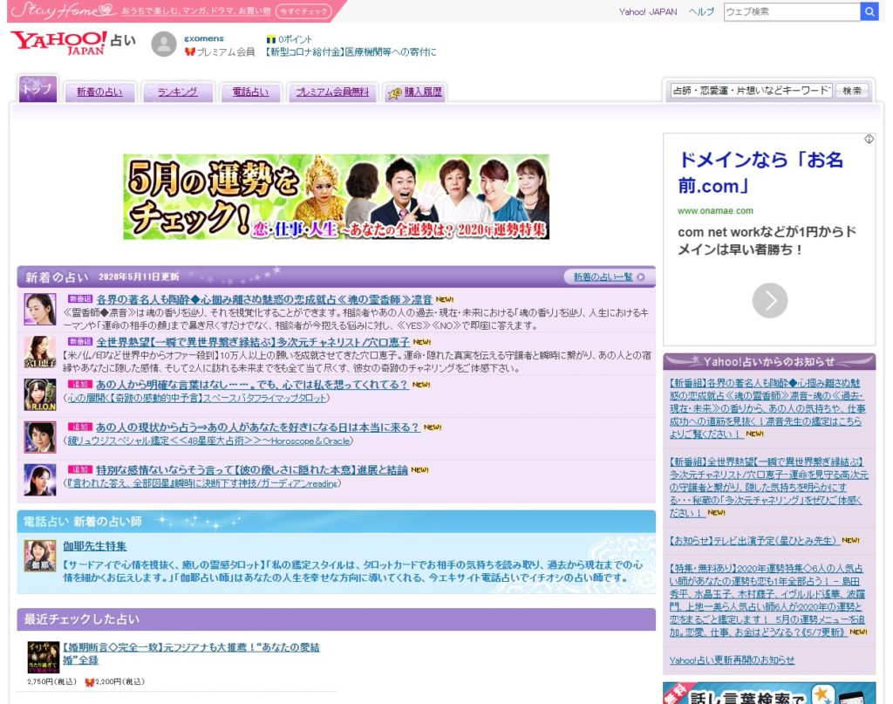Image resolution: width=893 pixels, height=704 pixels.
Task: Open the 新型コロナ給付金 donation link
Action: 350,51
